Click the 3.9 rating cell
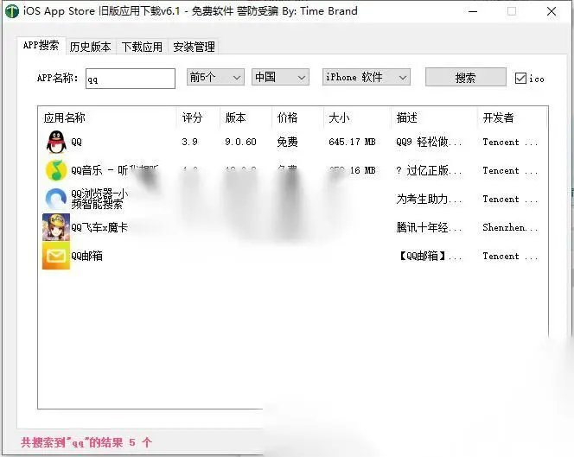 click(189, 142)
